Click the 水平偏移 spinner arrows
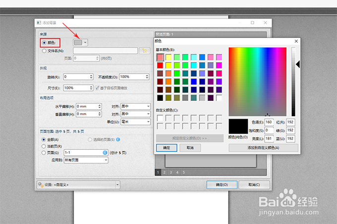337x224 pixels. (100, 106)
